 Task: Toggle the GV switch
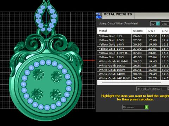coord(155,24)
